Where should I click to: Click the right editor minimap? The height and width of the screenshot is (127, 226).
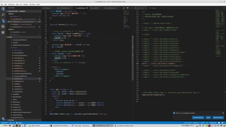point(220,33)
